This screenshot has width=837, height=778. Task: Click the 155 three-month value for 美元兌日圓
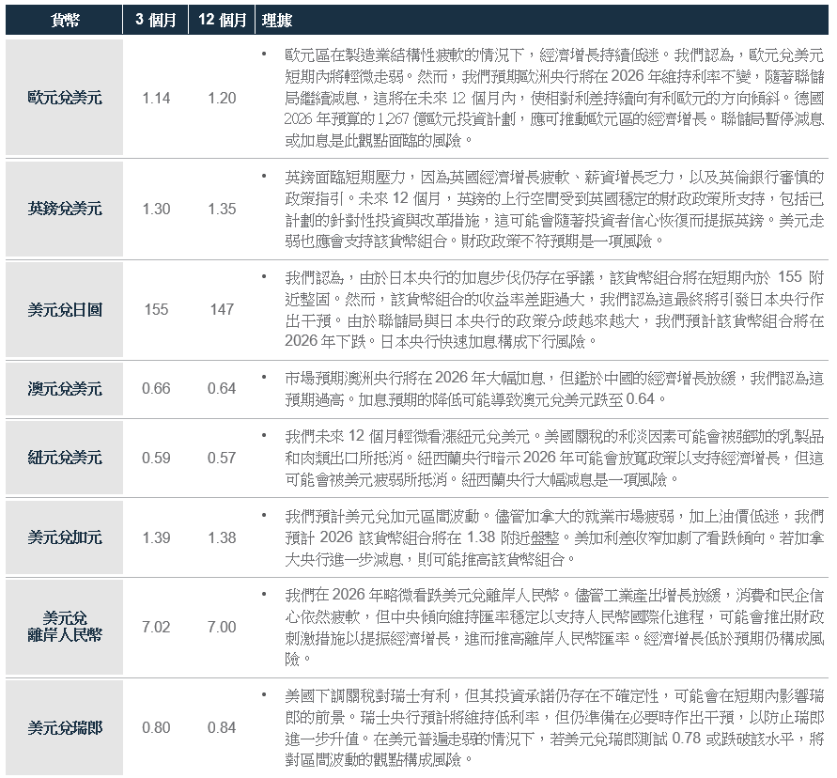tap(156, 309)
